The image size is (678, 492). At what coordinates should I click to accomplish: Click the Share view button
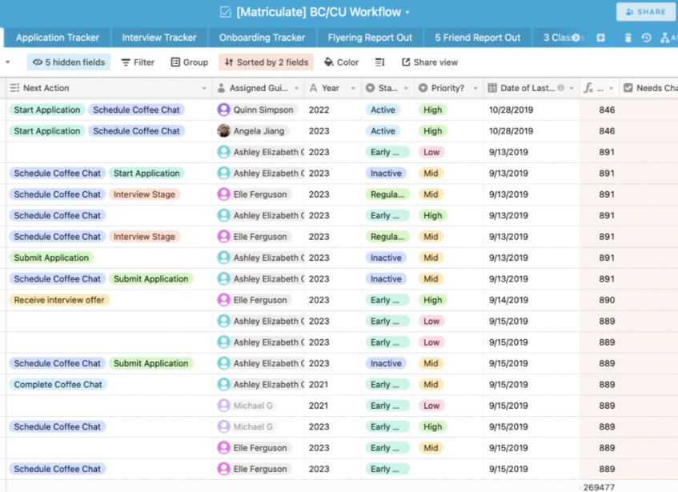click(x=430, y=62)
